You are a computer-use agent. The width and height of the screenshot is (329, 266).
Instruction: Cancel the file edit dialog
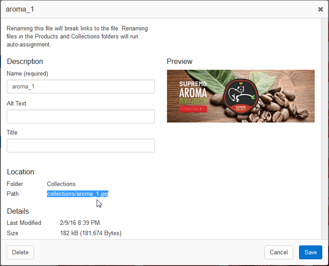tap(278, 252)
